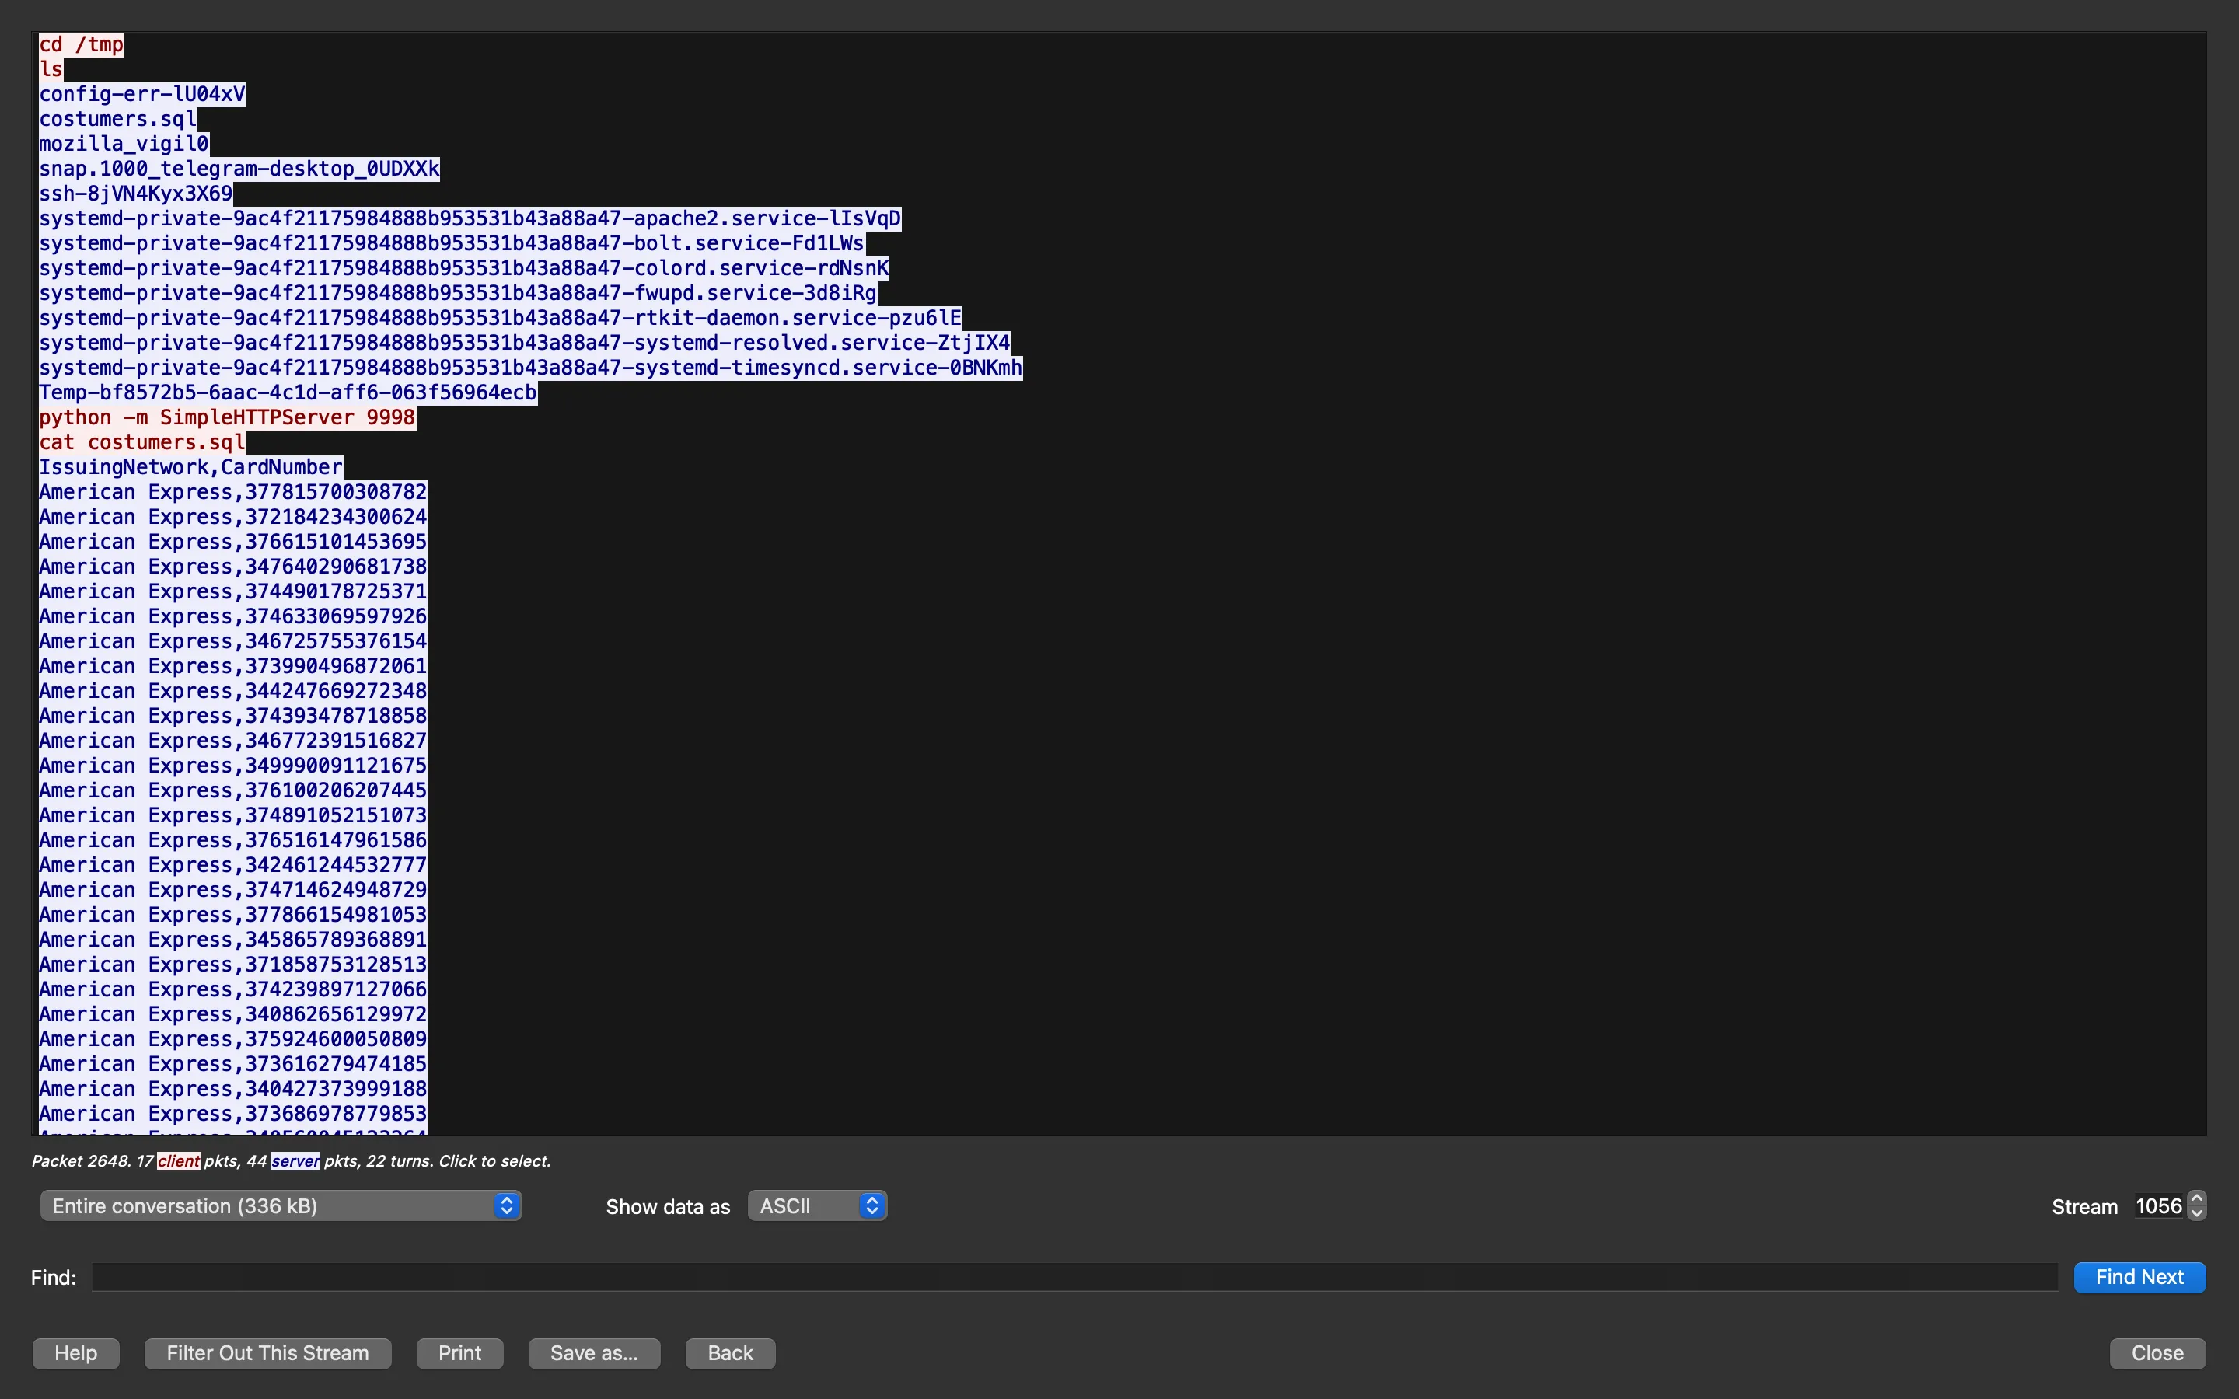Click the American Express,376516147961586 row
Screen dimensions: 2239x1399
(233, 841)
